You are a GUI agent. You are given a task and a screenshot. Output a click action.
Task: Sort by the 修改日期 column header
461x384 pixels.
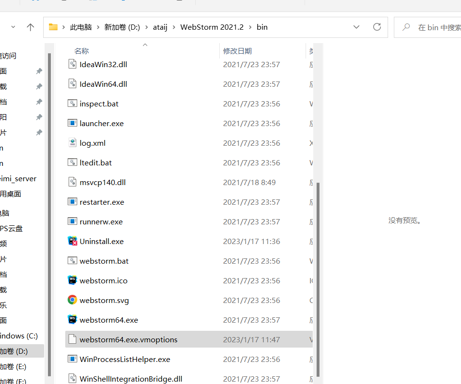click(237, 51)
